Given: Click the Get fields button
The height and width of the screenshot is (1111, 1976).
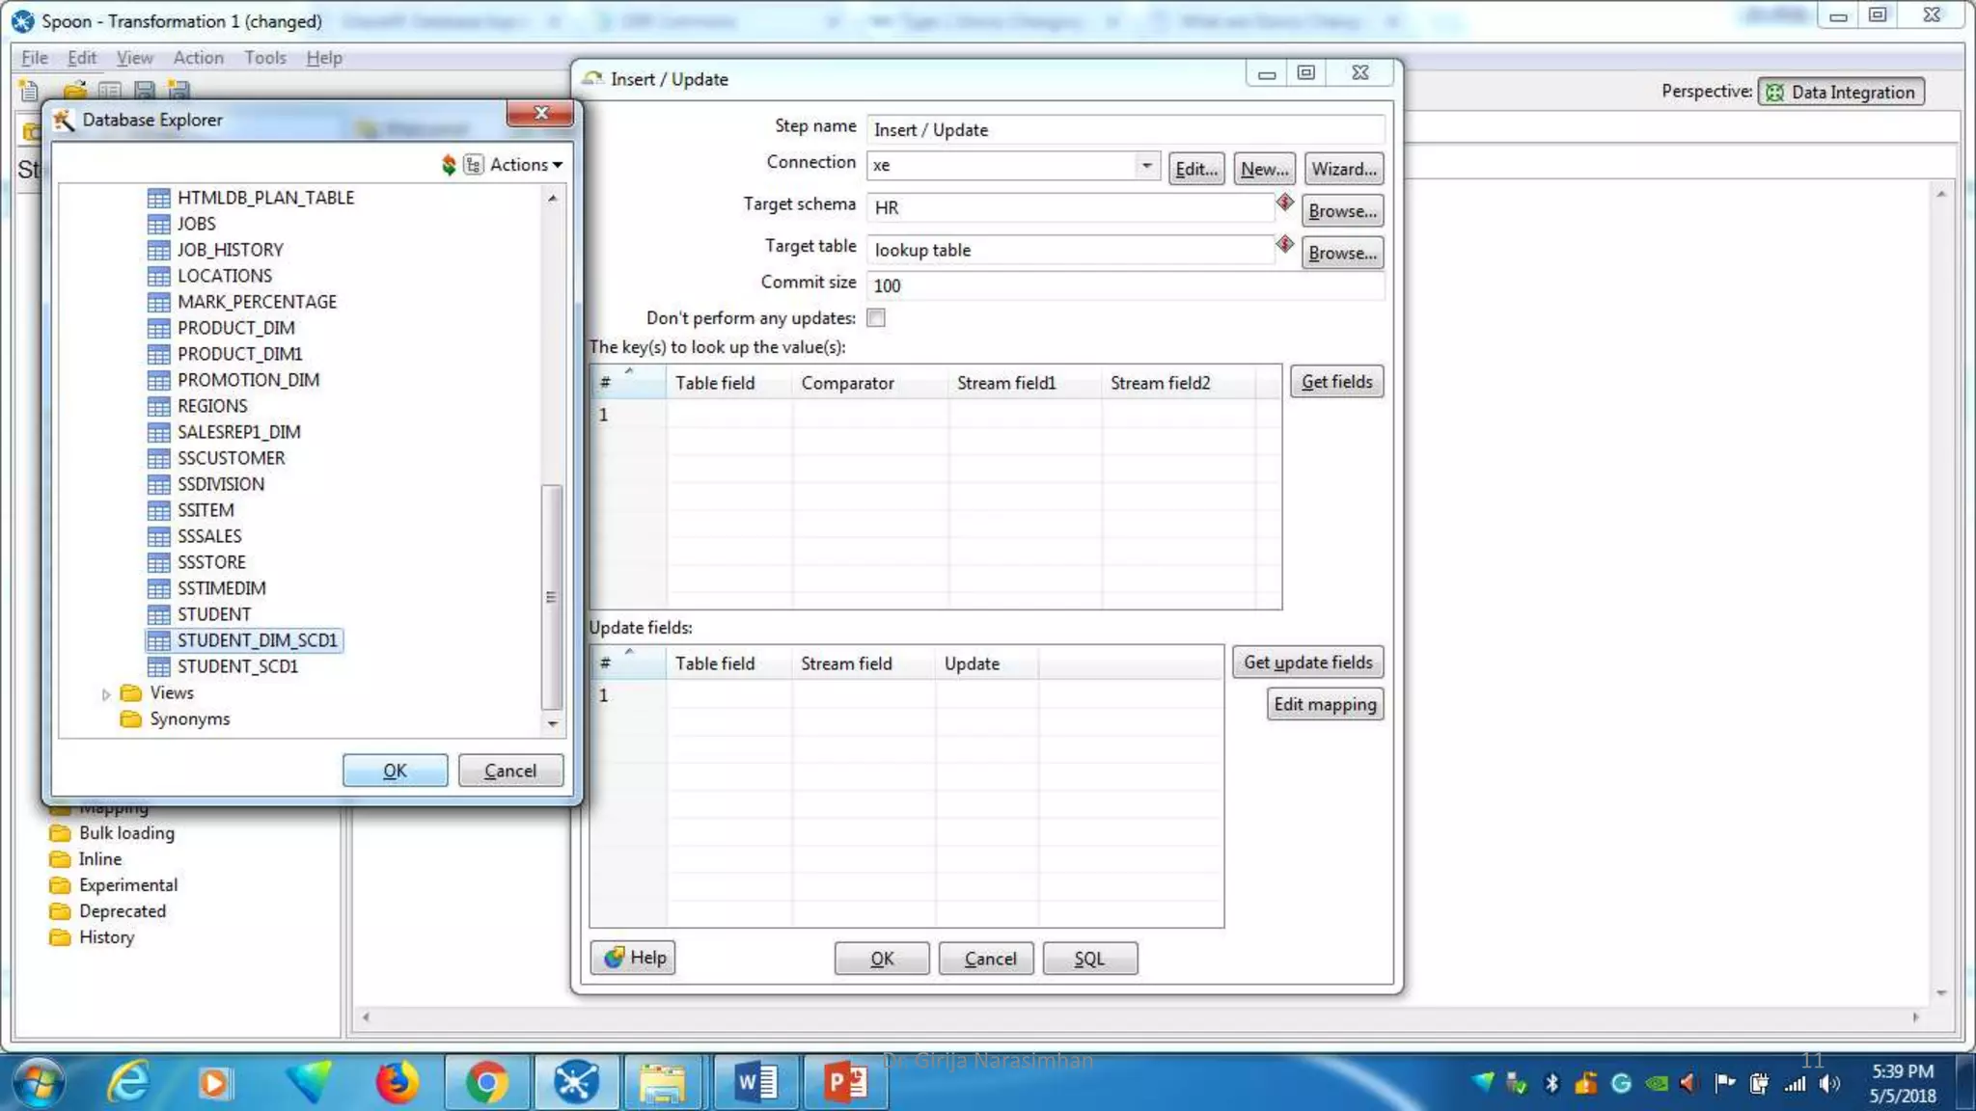Looking at the screenshot, I should point(1336,382).
